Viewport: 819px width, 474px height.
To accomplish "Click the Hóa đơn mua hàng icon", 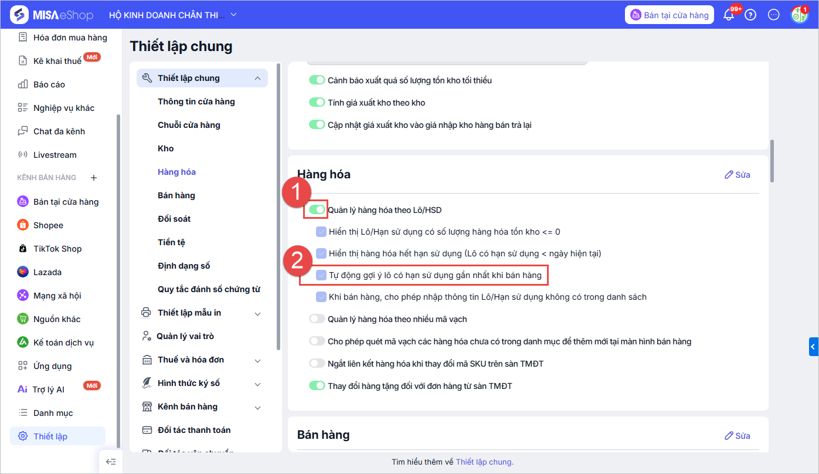I will (x=23, y=38).
